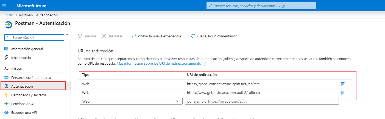Open Permisos de API section
The image size is (385, 119).
pos(24,104)
